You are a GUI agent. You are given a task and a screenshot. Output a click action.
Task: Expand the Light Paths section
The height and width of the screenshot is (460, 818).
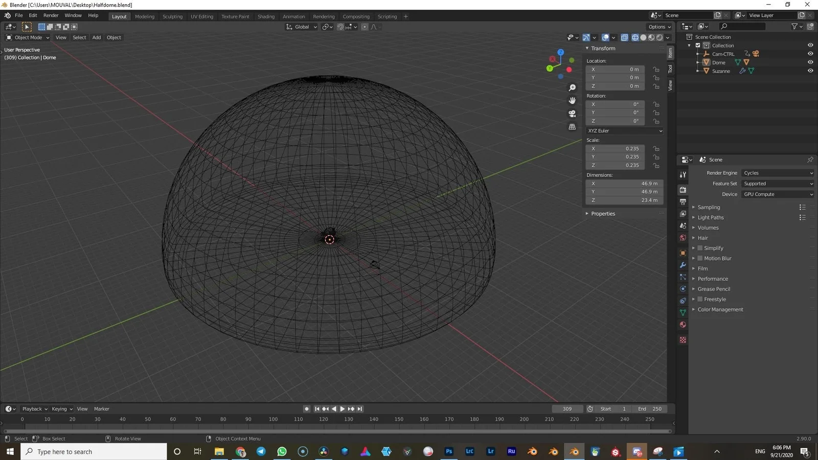click(711, 217)
